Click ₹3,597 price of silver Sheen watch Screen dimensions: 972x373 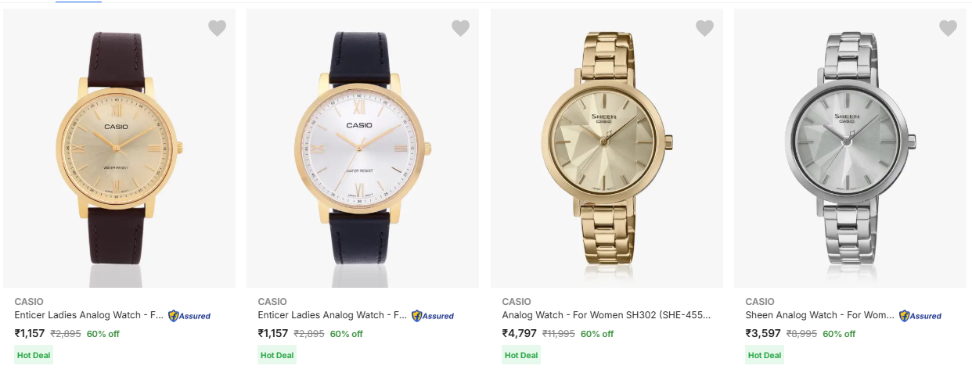point(763,334)
